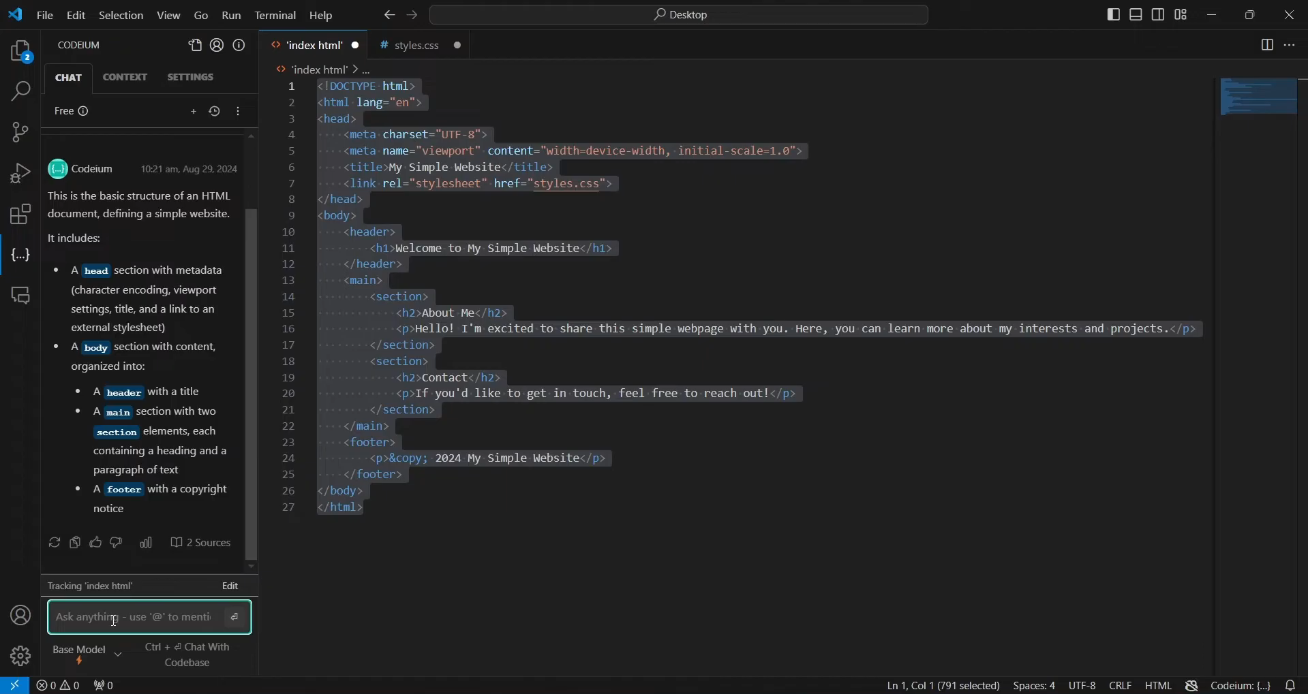The height and width of the screenshot is (694, 1308).
Task: Open Source Control view
Action: (20, 133)
